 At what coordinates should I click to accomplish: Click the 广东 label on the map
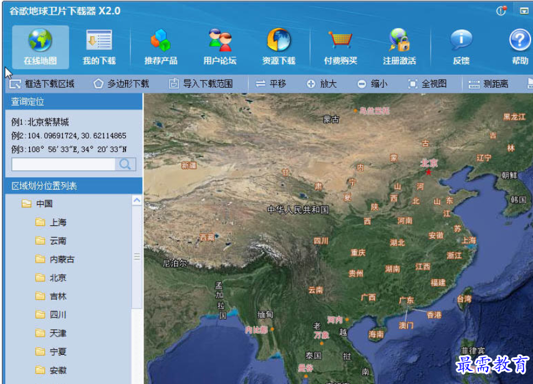tap(406, 300)
